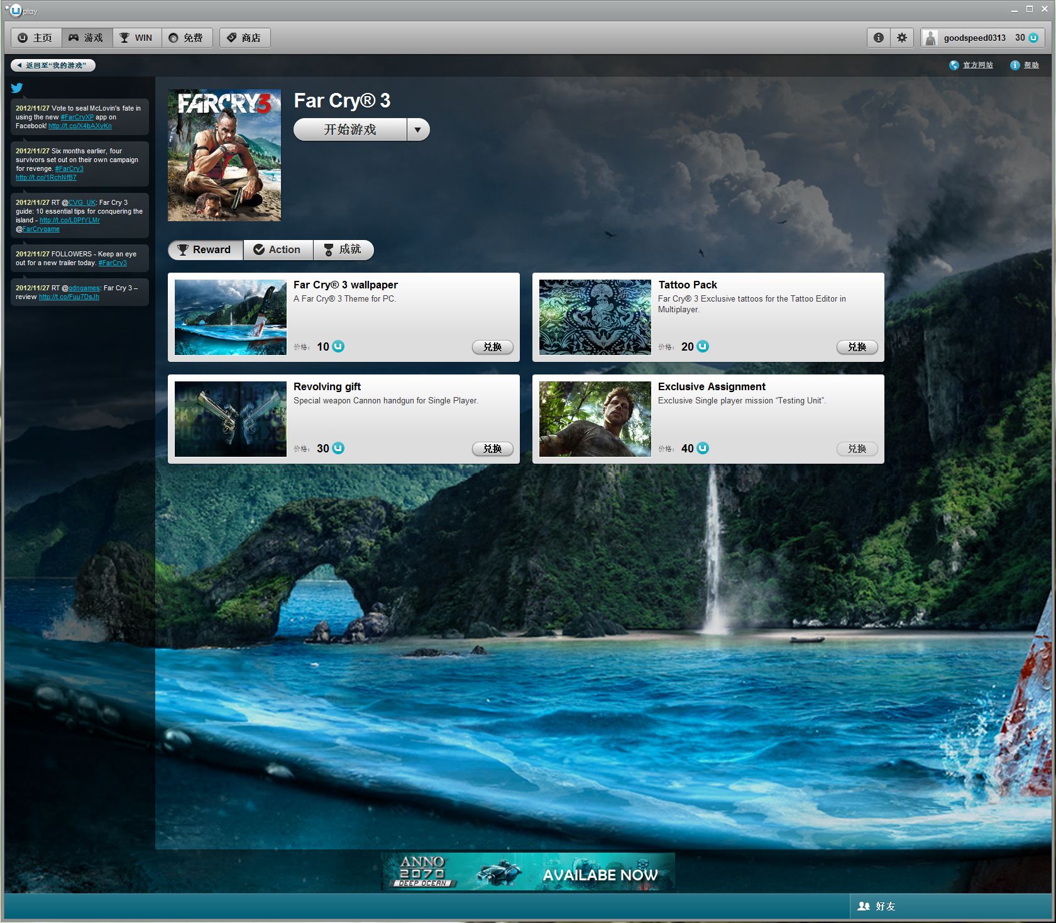Viewport: 1056px width, 923px height.
Task: Open goodspeed0313 profile avatar
Action: tap(930, 38)
